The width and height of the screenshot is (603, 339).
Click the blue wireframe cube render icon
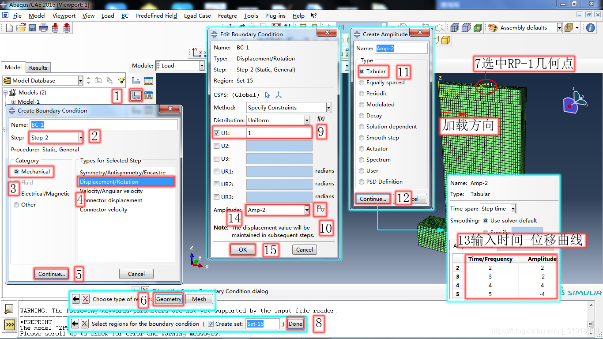tap(455, 28)
